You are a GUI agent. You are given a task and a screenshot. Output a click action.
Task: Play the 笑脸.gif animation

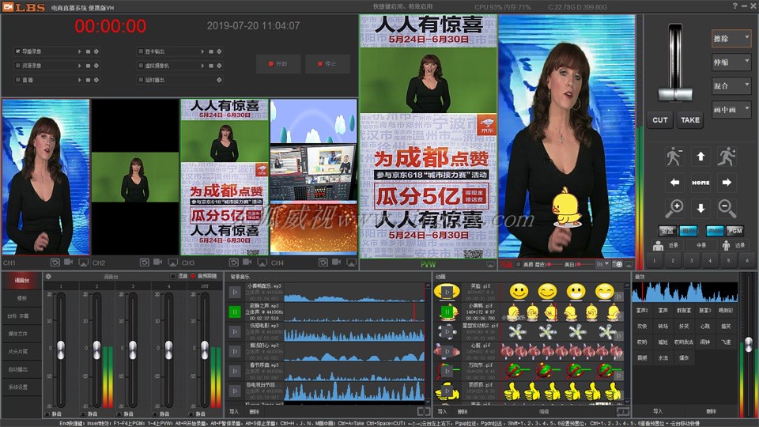[447, 292]
